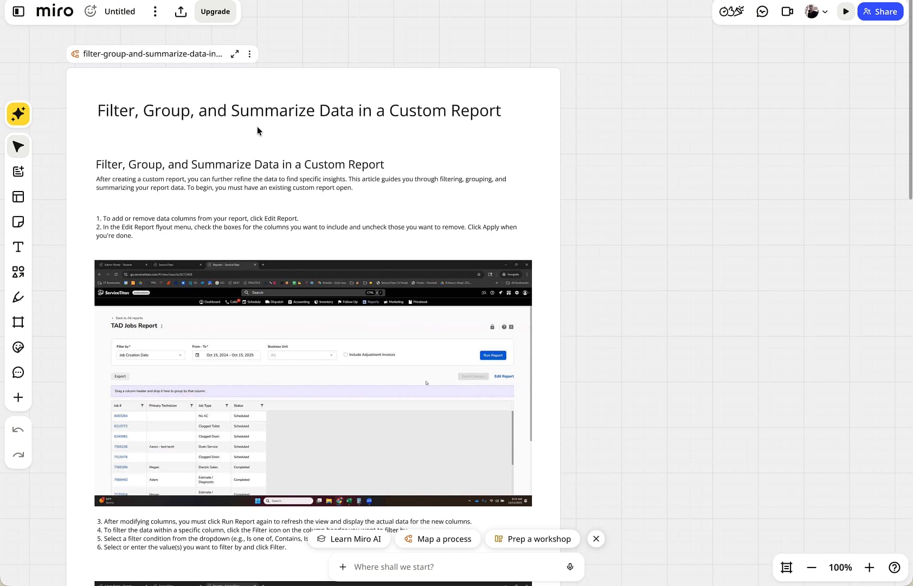Screen dimensions: 913x586
Task: Select the Text tool
Action: tap(18, 247)
